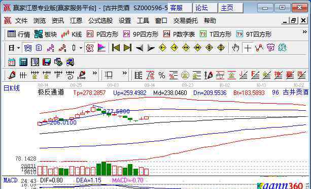Open the P数字表 number table
The width and height of the screenshot is (311, 189).
point(179,35)
